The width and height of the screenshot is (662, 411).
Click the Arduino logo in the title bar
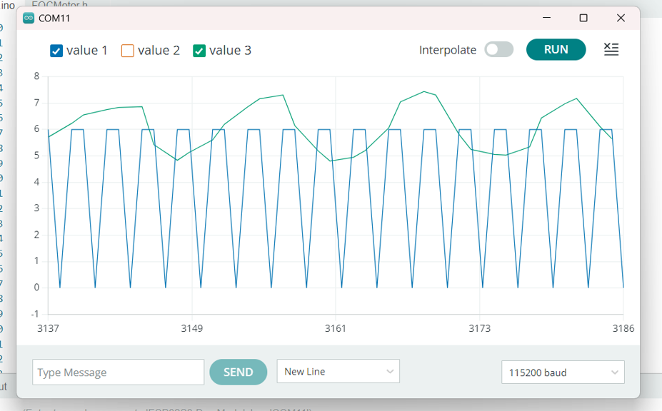(29, 18)
